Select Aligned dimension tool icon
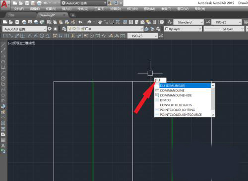Screen dimensions: 248x181 (x=11, y=36)
